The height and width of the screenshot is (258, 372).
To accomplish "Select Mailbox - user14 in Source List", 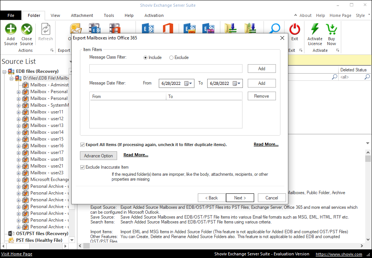I will [47, 132].
